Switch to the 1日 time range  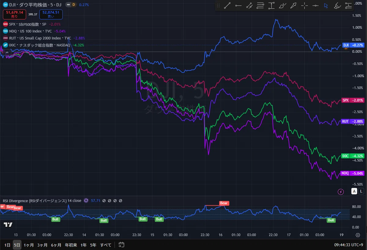coord(8,245)
